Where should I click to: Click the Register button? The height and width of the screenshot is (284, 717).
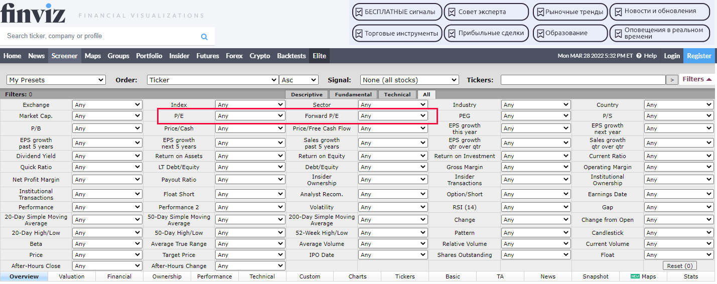(699, 56)
